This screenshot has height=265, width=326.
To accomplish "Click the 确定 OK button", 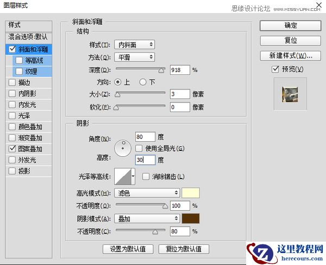I will pyautogui.click(x=291, y=26).
